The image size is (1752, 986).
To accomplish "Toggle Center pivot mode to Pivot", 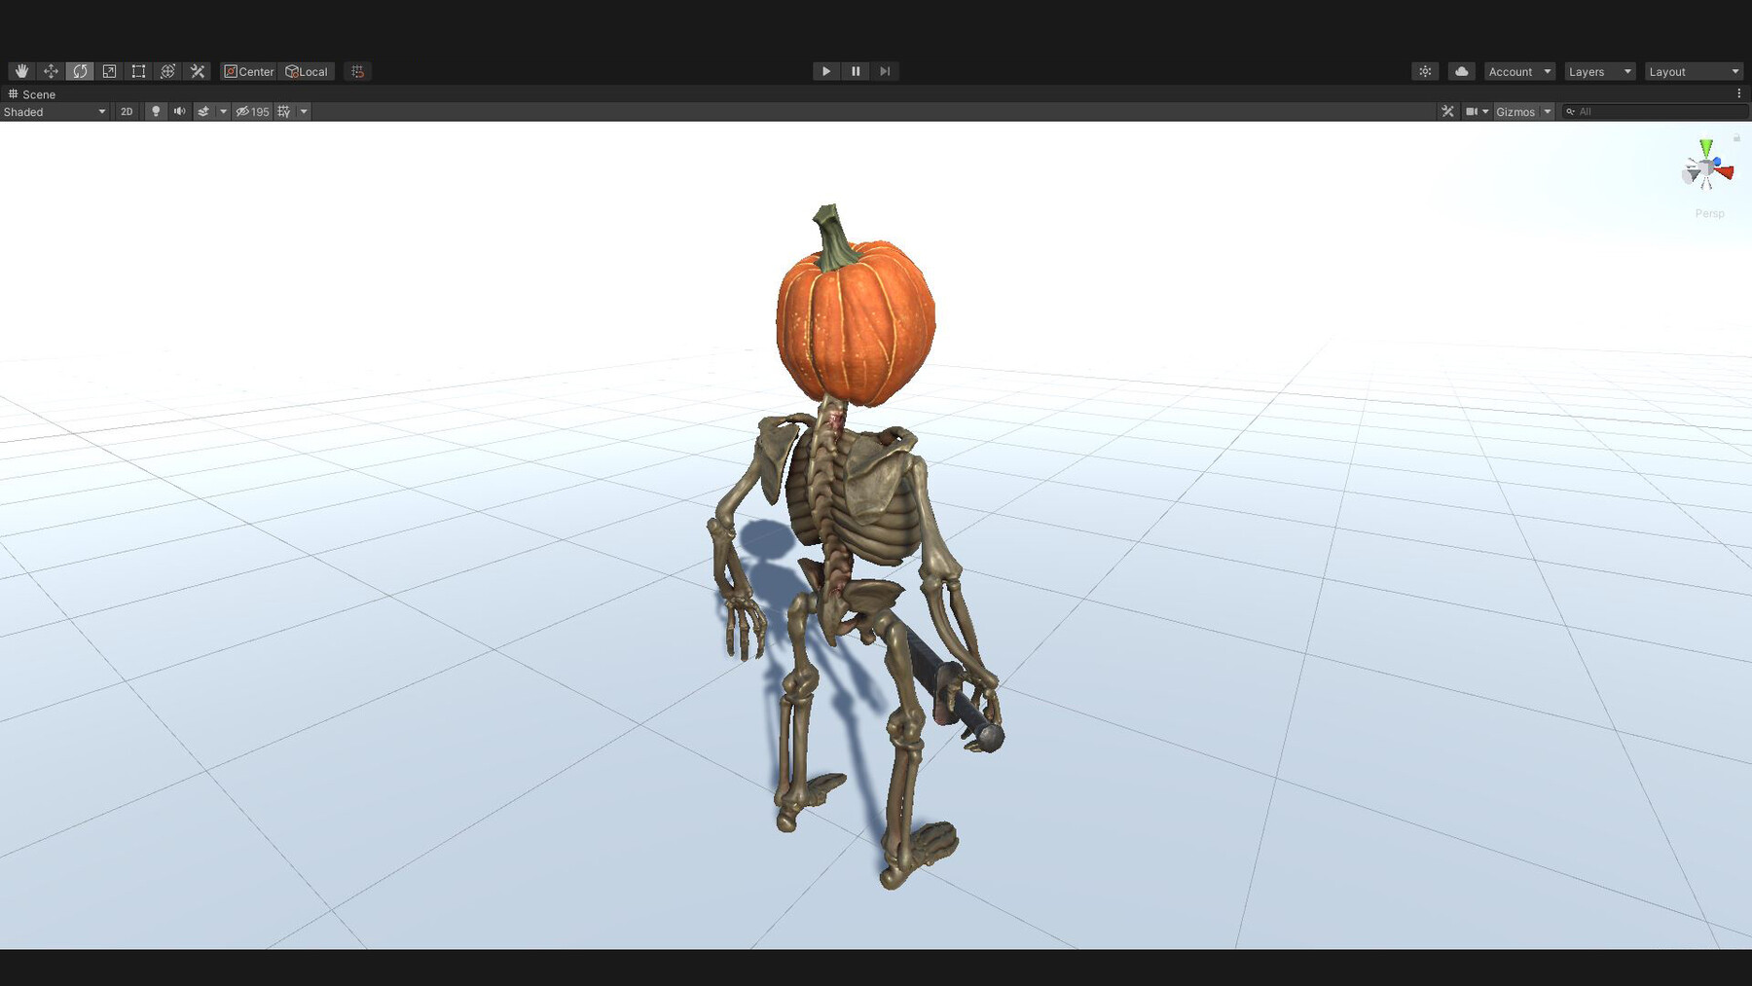I will tap(249, 70).
